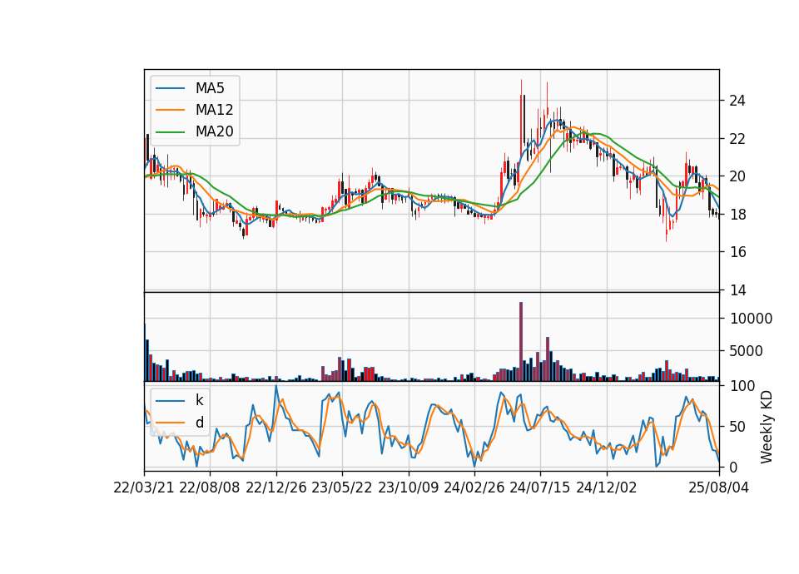Click the 24/02/26 date axis label
The width and height of the screenshot is (799, 574).
point(474,487)
